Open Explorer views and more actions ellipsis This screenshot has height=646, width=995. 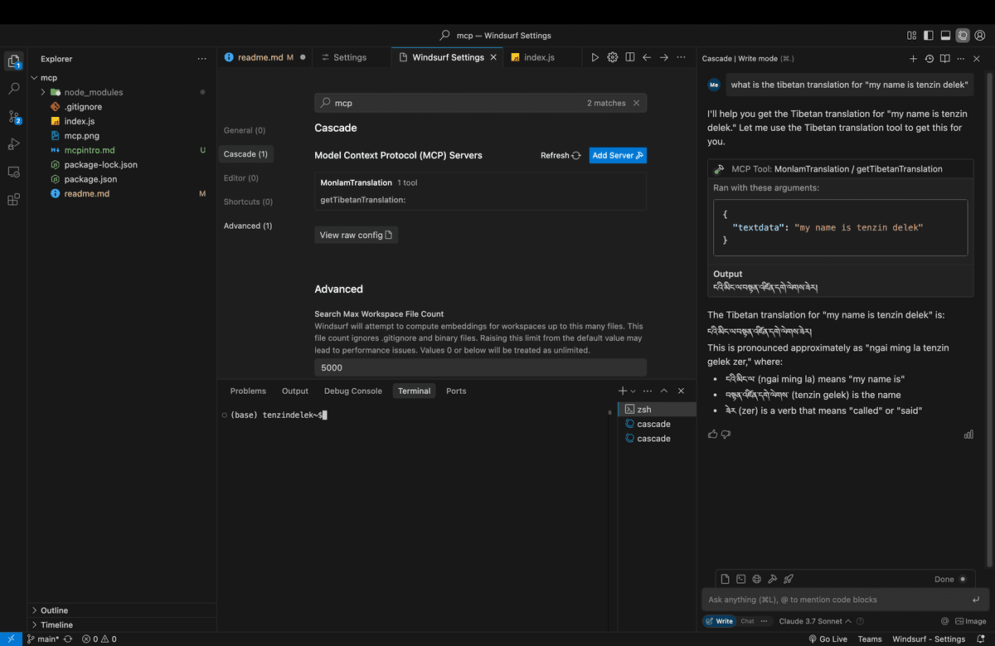202,59
